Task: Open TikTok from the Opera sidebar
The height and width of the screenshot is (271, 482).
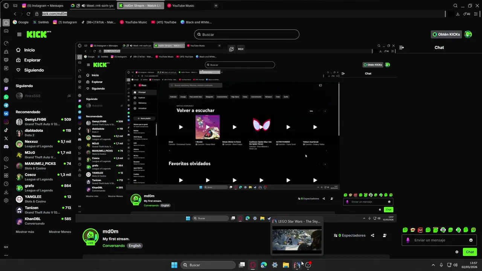Action: pyautogui.click(x=6, y=130)
